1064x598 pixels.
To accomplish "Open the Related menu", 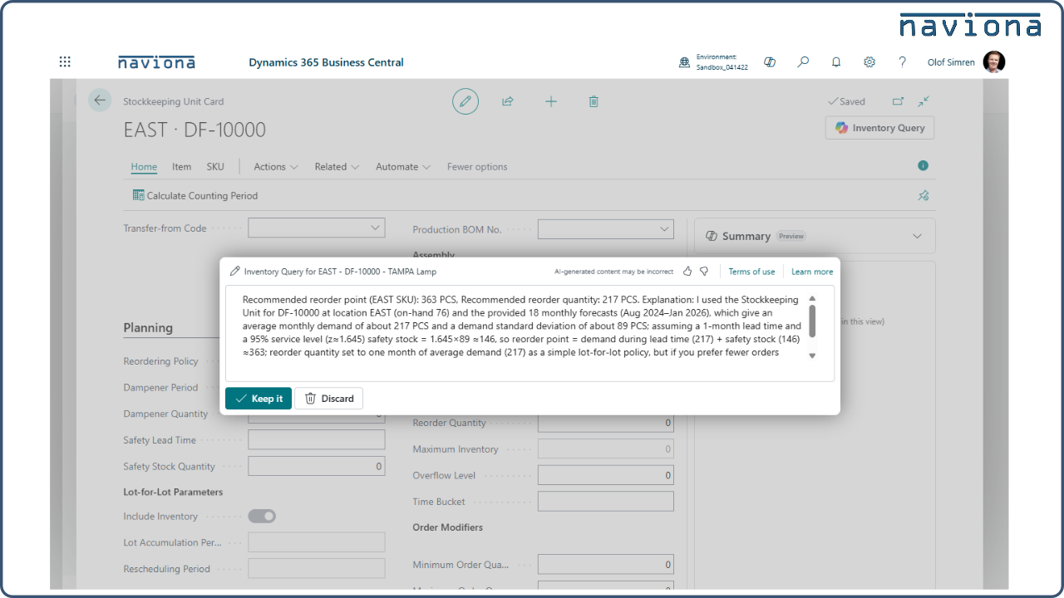I will pyautogui.click(x=337, y=167).
